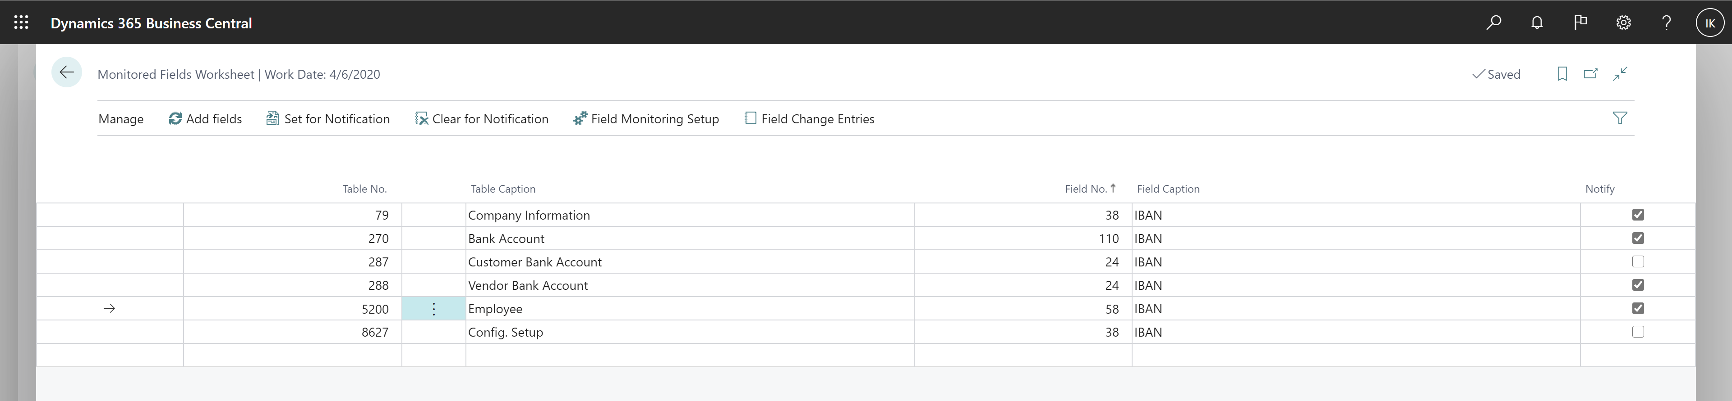Click the Clear for Notification icon
Image resolution: width=1732 pixels, height=401 pixels.
click(x=421, y=119)
